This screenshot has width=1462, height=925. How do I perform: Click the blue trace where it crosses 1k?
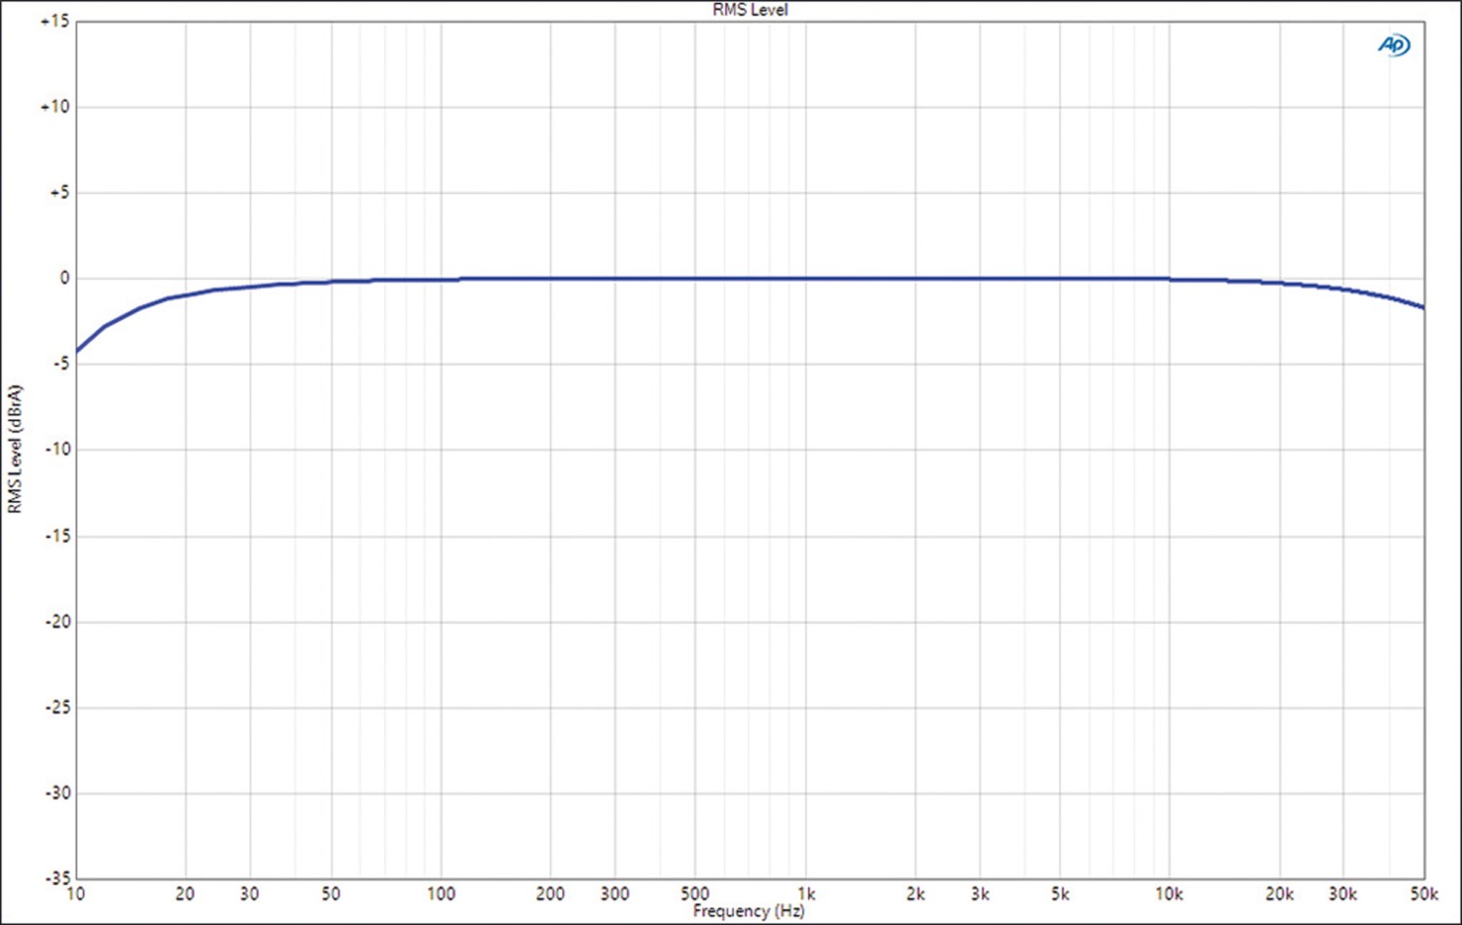point(806,279)
